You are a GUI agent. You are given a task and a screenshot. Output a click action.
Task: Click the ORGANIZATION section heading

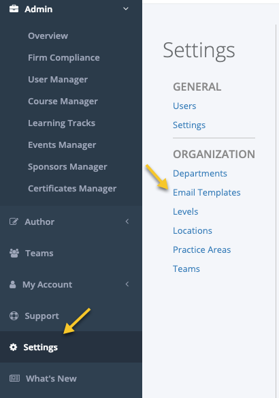pyautogui.click(x=214, y=154)
